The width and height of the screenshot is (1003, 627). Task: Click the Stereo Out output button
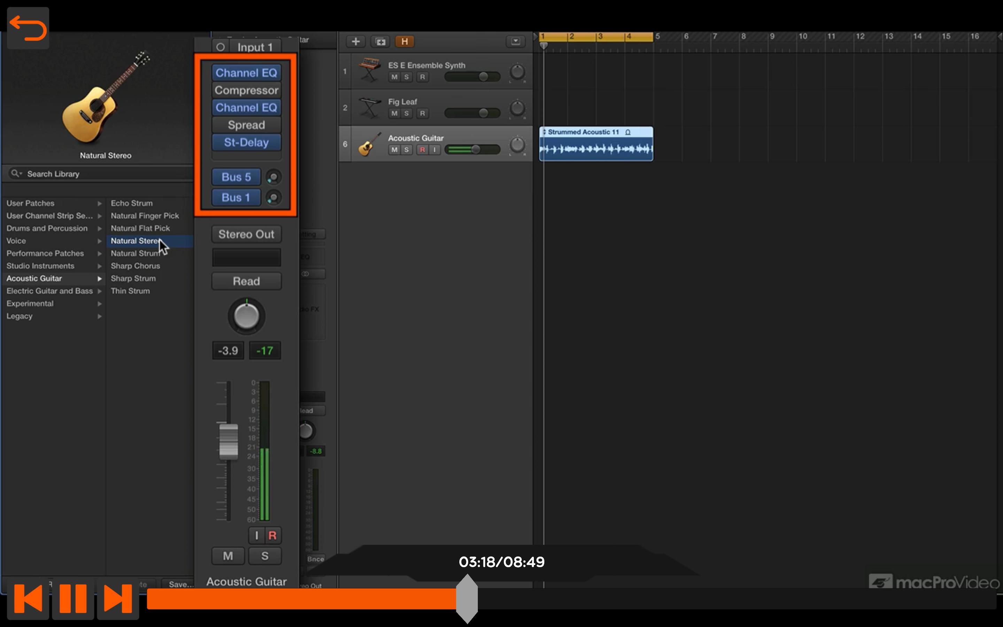[x=247, y=234]
